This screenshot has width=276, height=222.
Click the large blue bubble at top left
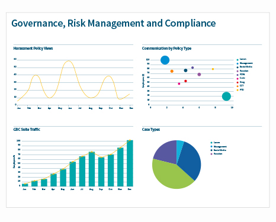pos(165,60)
